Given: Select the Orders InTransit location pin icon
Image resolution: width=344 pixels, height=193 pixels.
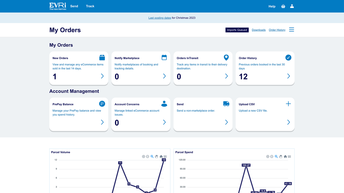Looking at the screenshot, I should pos(226,57).
